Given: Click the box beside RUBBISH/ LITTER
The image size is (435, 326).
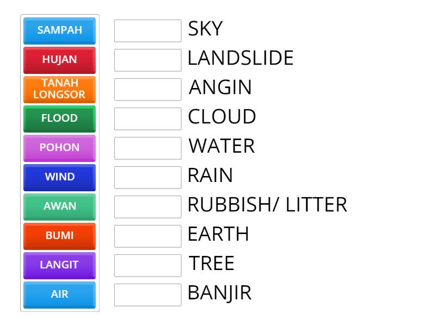Looking at the screenshot, I should [x=147, y=207].
